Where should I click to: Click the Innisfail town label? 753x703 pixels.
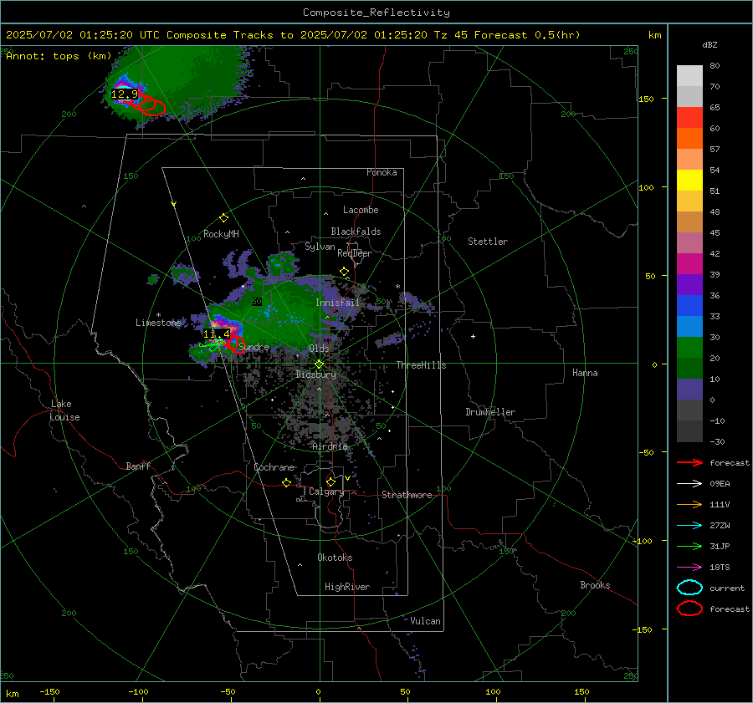pyautogui.click(x=337, y=303)
